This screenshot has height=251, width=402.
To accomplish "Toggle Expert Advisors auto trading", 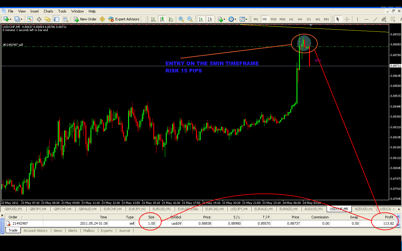I will point(124,19).
